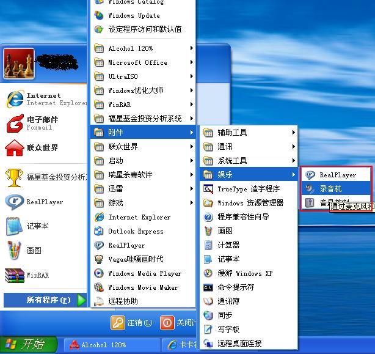The height and width of the screenshot is (354, 375).
Task: Select RealPlayer in the 娱乐 submenu
Action: [x=337, y=175]
